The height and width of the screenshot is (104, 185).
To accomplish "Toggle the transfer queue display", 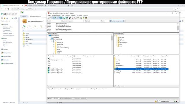I will point(61,18).
